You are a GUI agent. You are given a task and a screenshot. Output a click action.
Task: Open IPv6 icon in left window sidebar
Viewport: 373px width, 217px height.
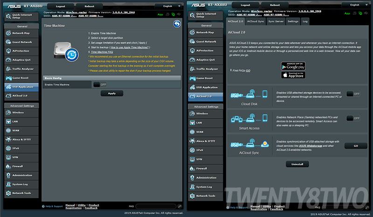(x=8, y=148)
